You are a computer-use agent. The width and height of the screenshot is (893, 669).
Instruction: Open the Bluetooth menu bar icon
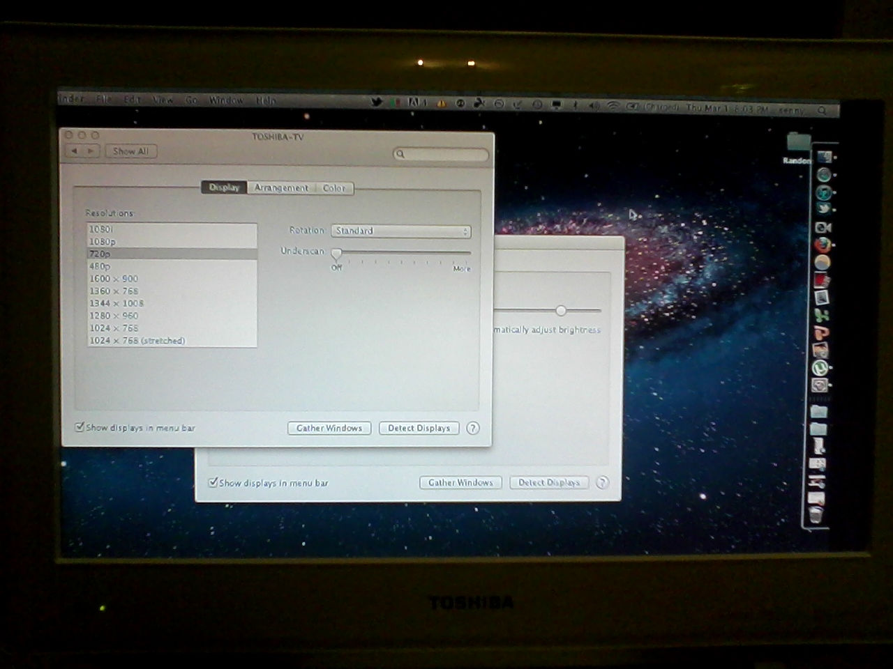tap(574, 105)
